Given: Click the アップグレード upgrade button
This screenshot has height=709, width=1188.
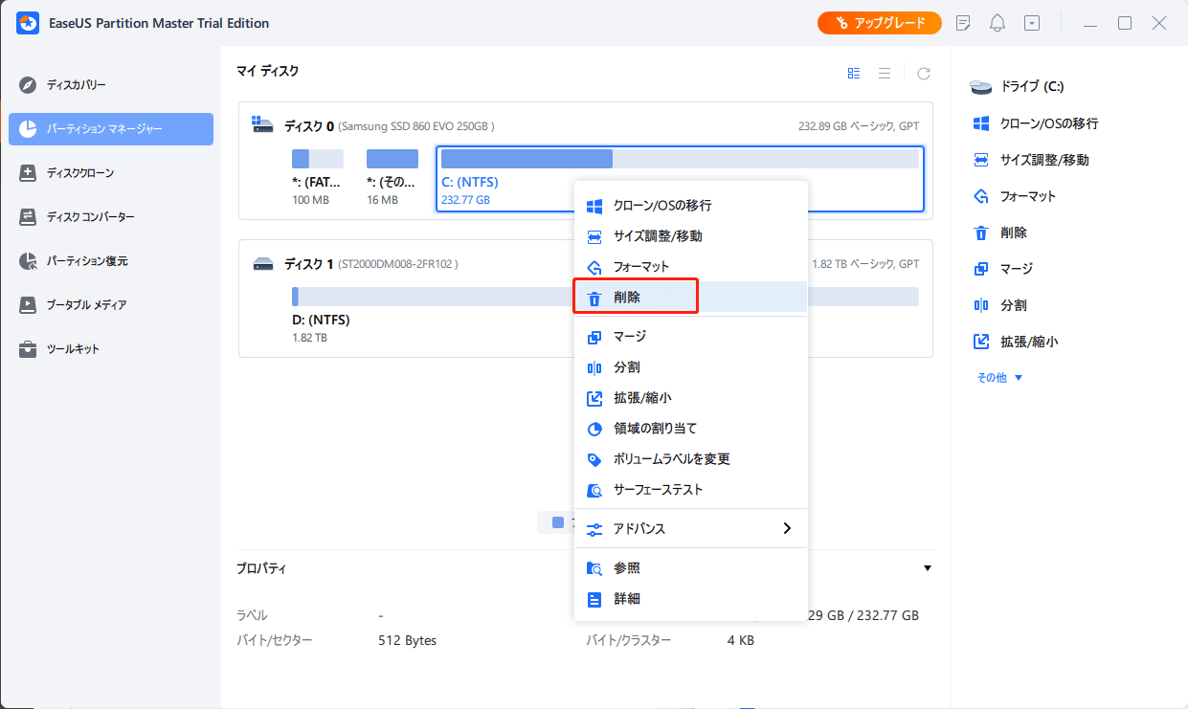Looking at the screenshot, I should 879,23.
